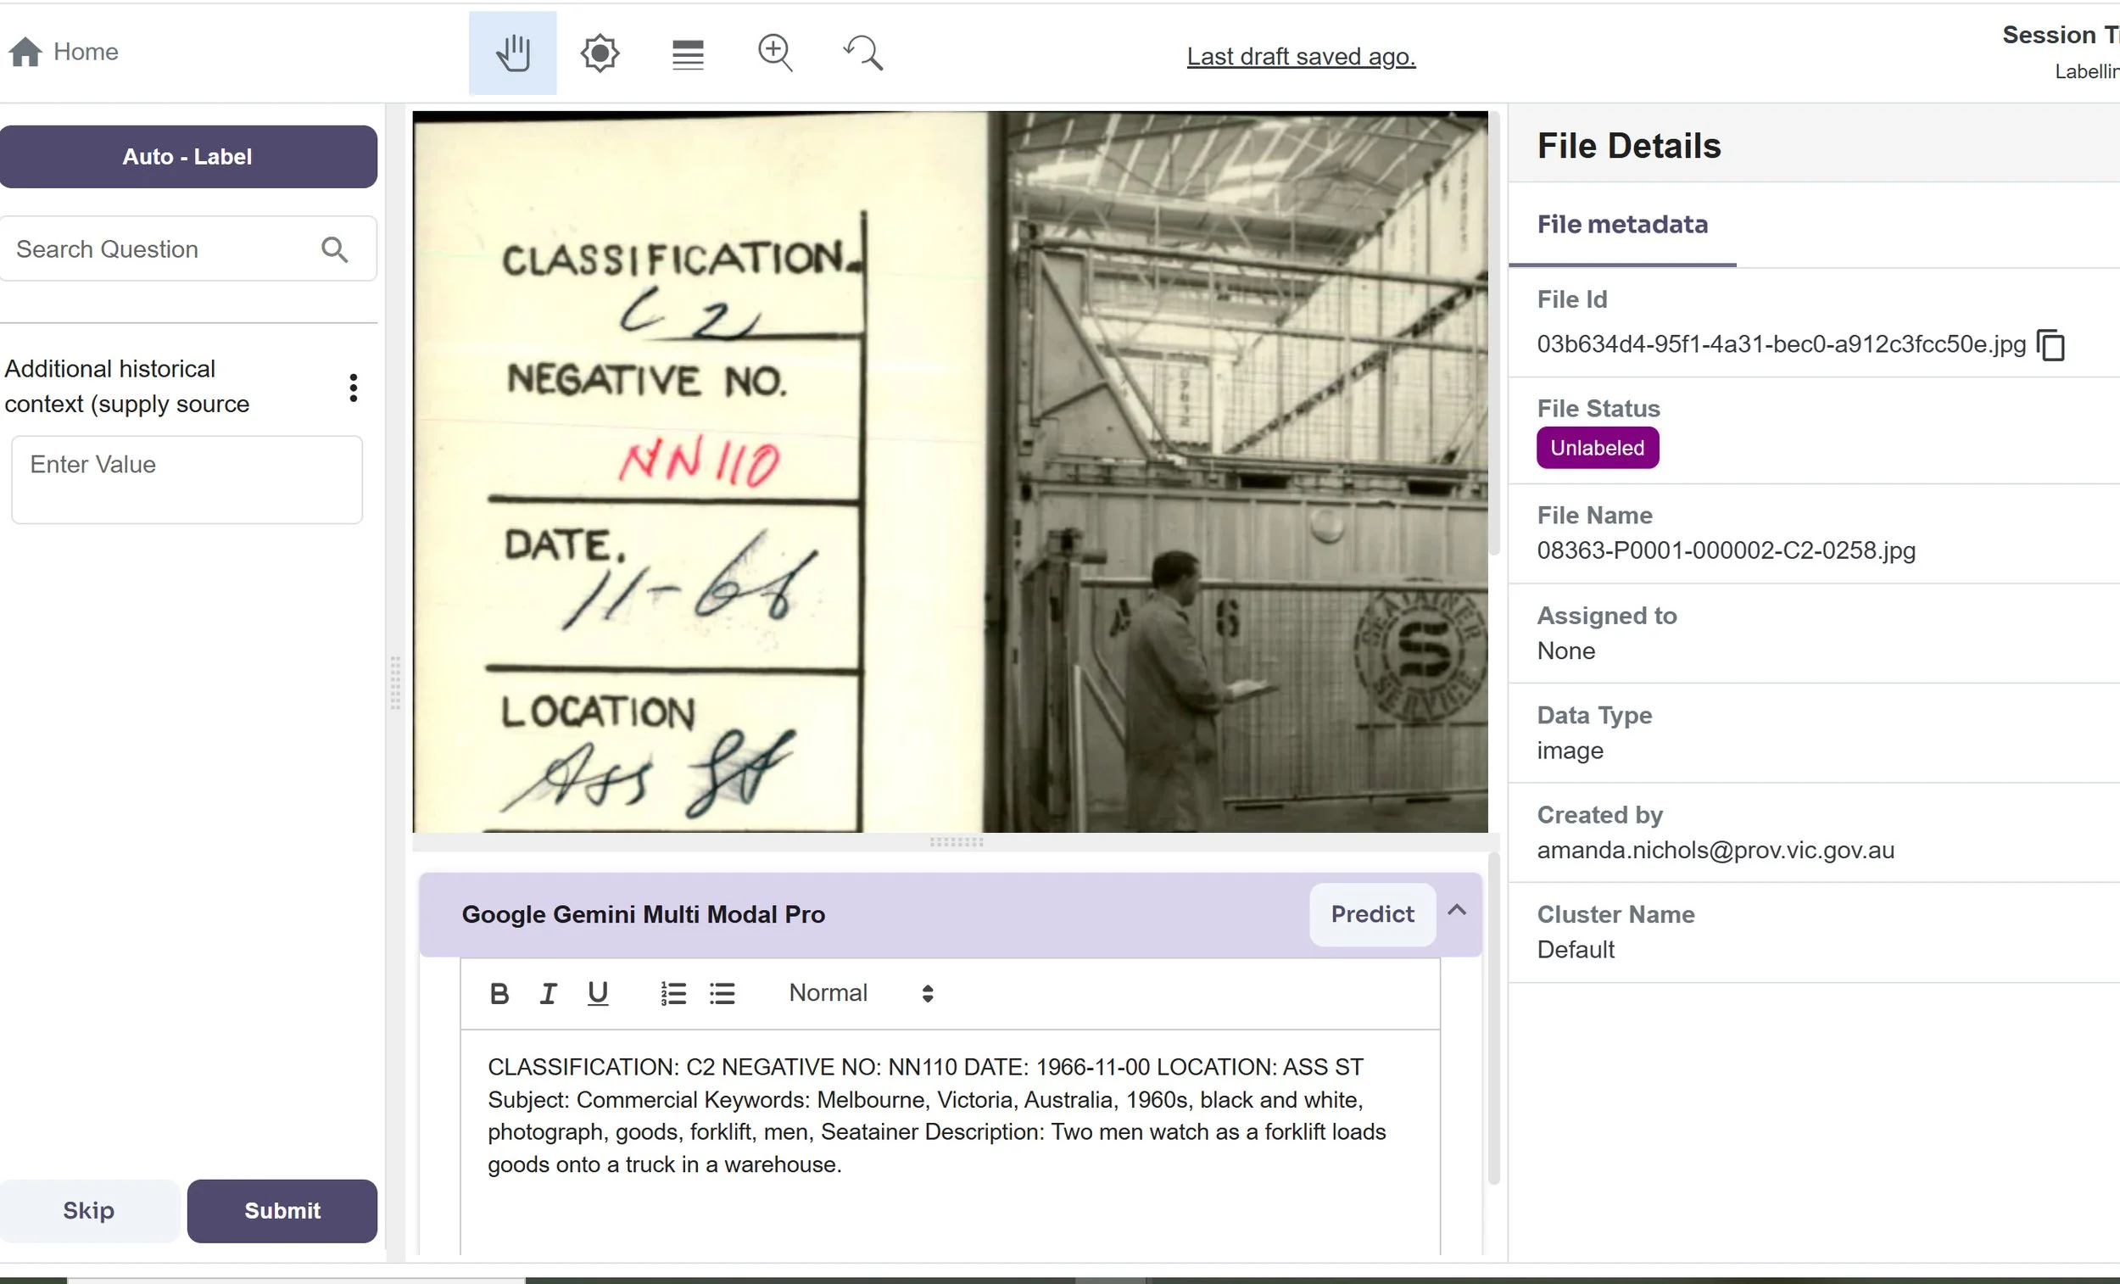Switch to the File metadata tab
The height and width of the screenshot is (1284, 2120).
click(1622, 225)
